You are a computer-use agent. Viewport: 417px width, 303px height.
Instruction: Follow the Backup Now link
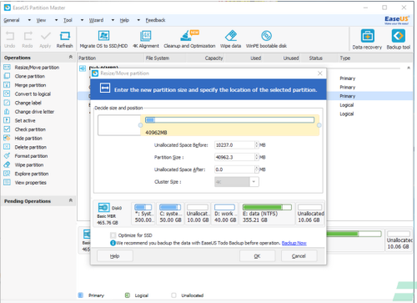[x=294, y=243]
